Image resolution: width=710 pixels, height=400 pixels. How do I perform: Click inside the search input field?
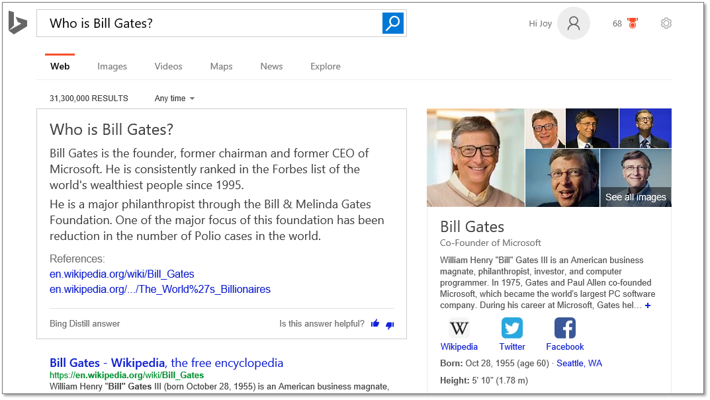[199, 22]
